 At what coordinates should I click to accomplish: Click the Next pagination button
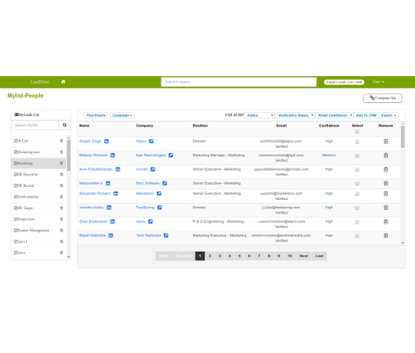[x=304, y=256]
